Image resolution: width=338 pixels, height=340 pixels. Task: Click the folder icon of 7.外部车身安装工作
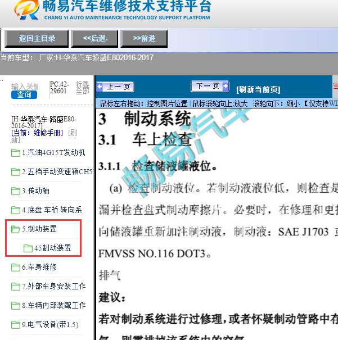(16, 287)
